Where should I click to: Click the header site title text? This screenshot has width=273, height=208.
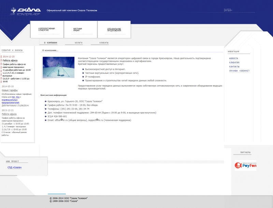[x=72, y=11]
